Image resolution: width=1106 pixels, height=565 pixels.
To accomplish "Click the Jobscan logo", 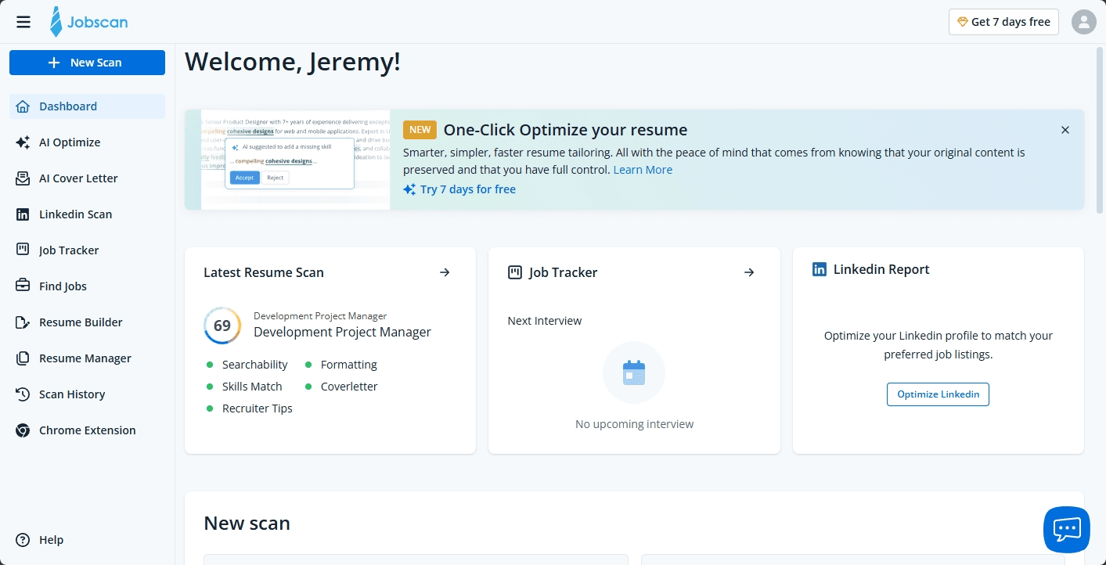I will [88, 21].
